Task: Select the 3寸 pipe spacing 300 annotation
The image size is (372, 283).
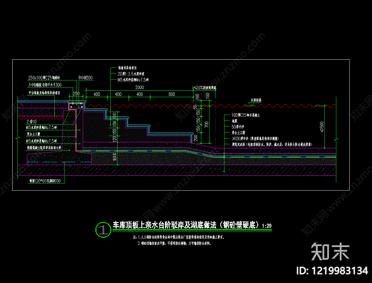Action: pos(45,85)
